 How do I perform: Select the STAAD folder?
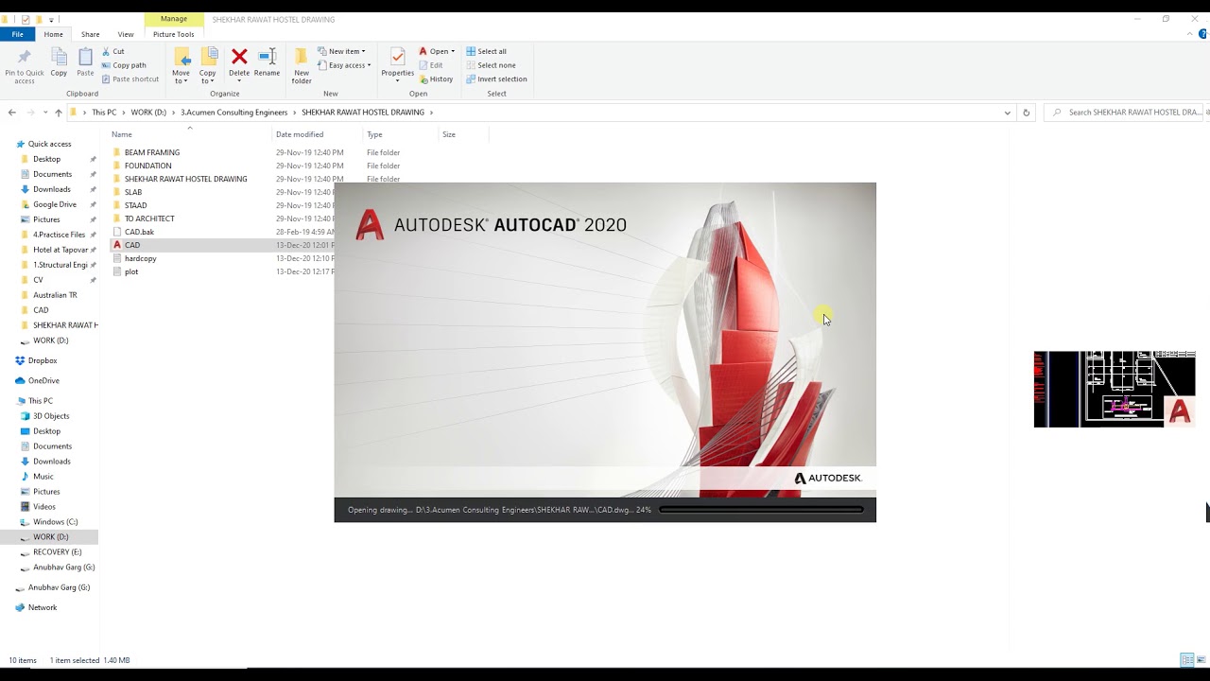[135, 205]
